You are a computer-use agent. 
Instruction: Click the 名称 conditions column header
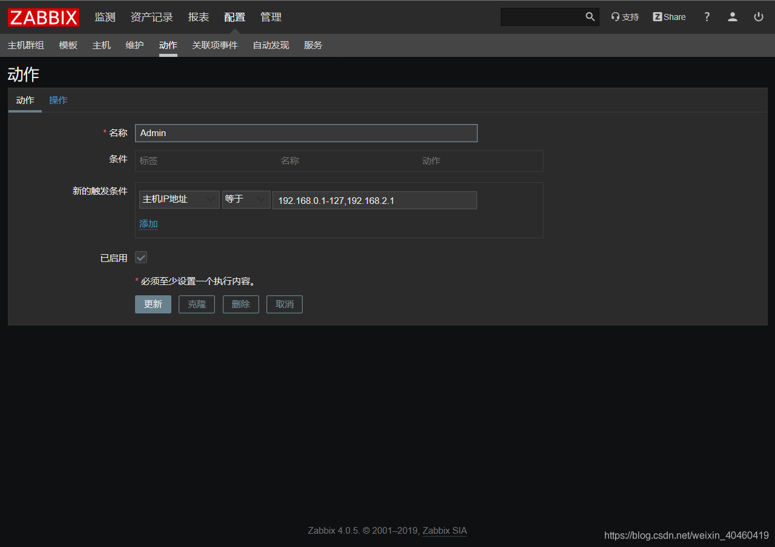coord(290,161)
